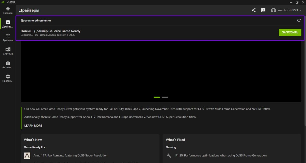
Task: Refresh the driver update check
Action: pyautogui.click(x=299, y=20)
